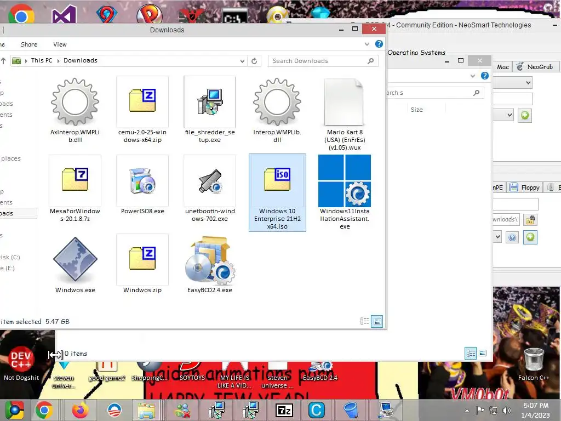Switch background Explorer window to details view
Screen dimensions: 561x421
[471, 354]
